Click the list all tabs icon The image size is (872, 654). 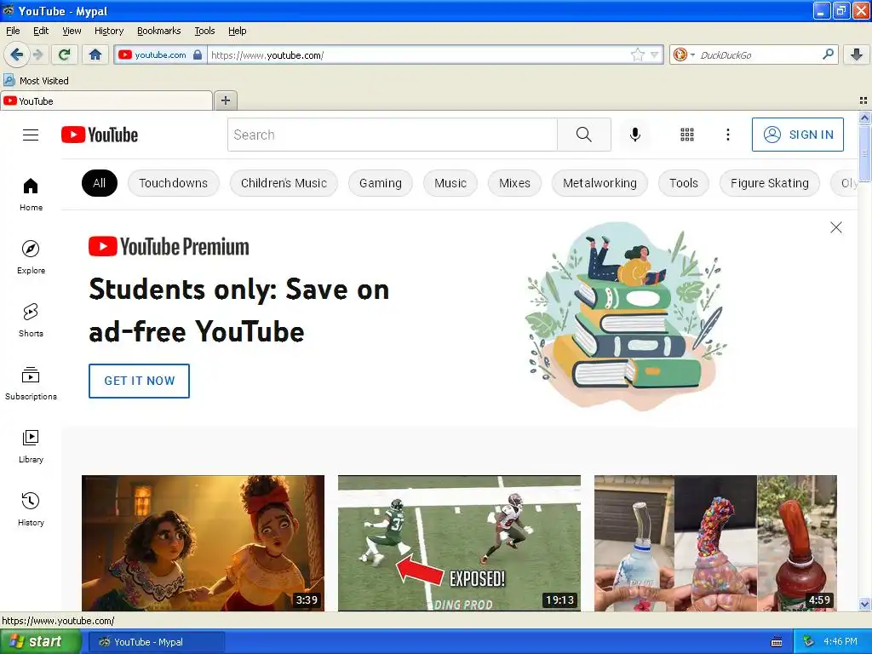point(863,100)
